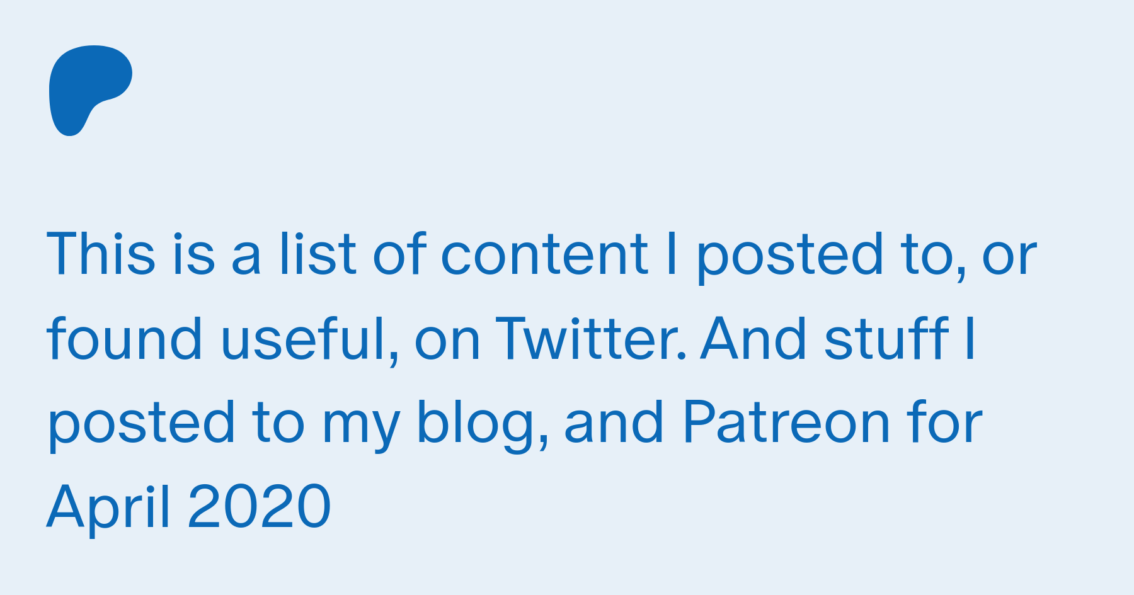Select the word "list" in the description

click(318, 254)
